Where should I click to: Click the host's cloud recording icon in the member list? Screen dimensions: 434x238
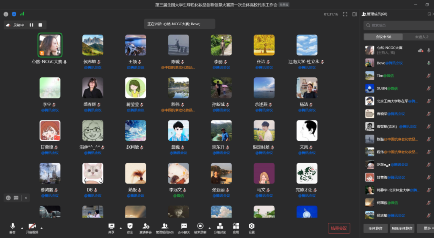coord(420,50)
